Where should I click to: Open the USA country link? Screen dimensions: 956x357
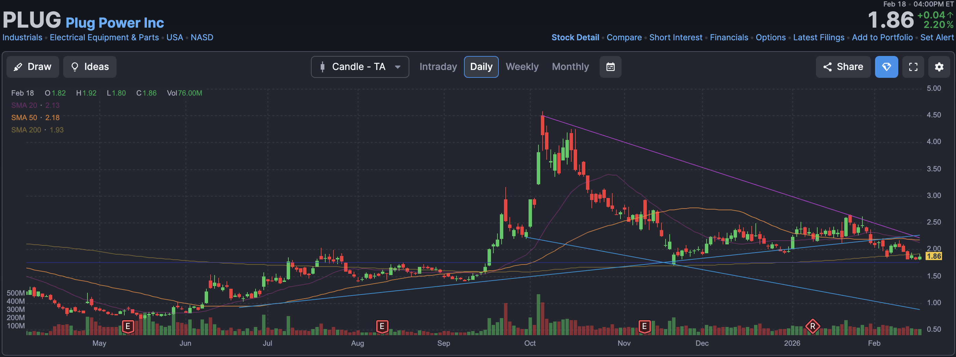tap(175, 38)
